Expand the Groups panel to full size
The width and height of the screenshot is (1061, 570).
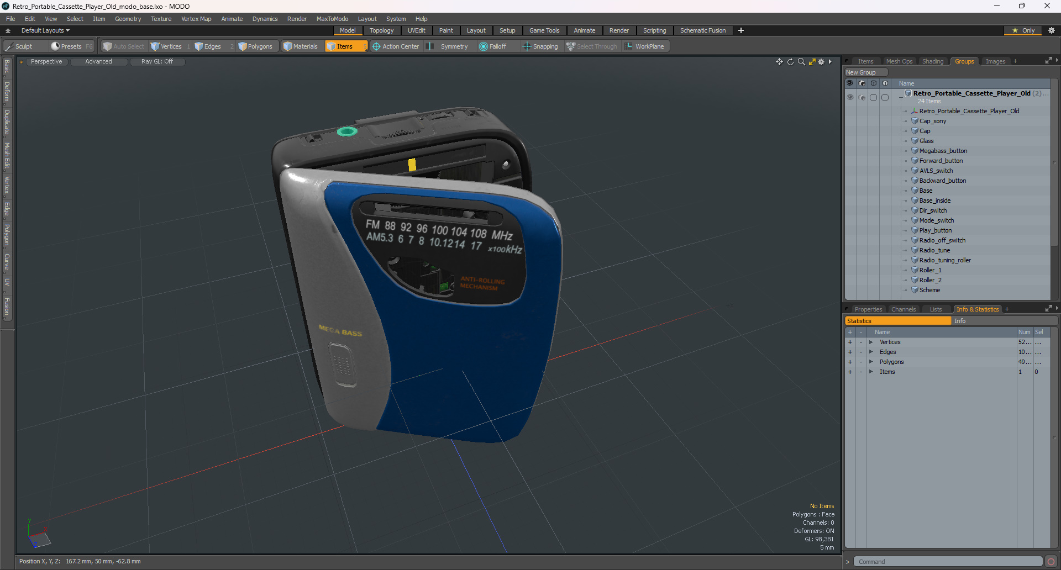click(x=1048, y=61)
